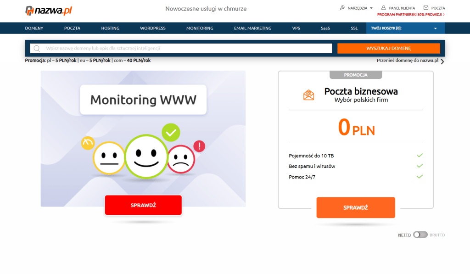
Task: Click the search magnifier icon
Action: click(x=37, y=48)
